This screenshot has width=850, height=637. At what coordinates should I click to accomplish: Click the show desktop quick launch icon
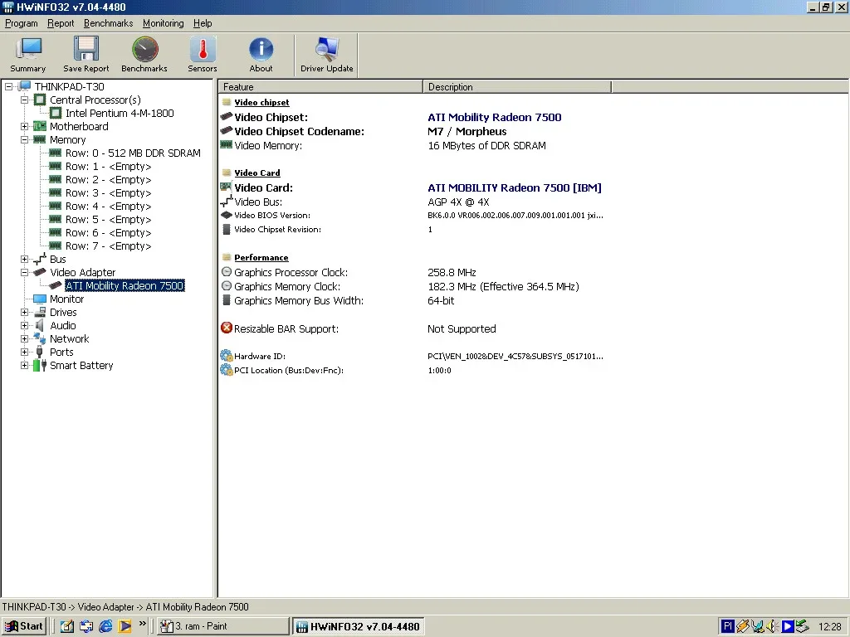67,626
